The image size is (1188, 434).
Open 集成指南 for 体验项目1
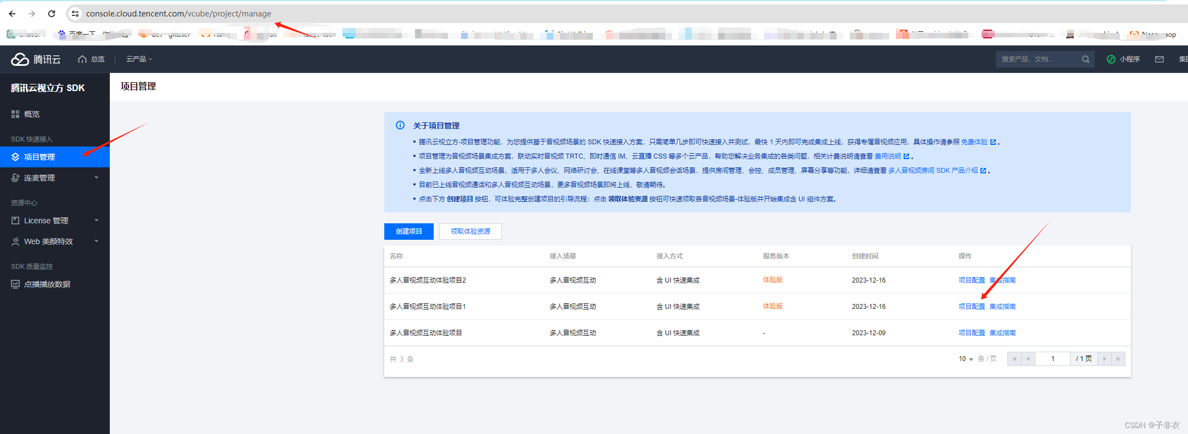point(1002,307)
